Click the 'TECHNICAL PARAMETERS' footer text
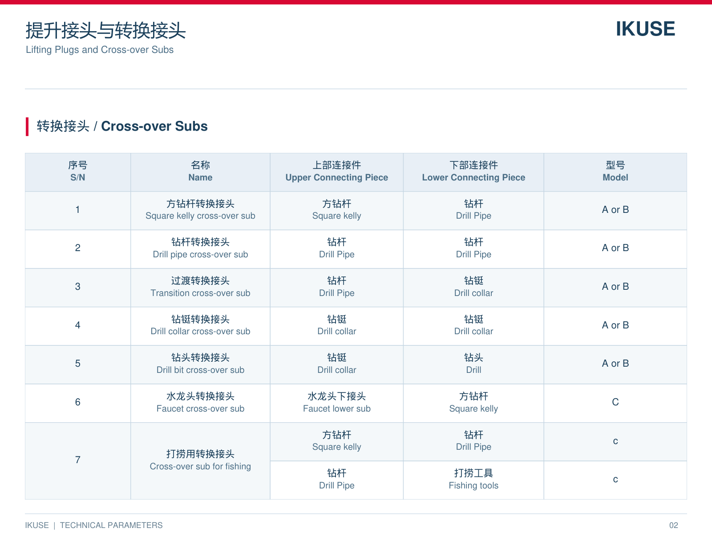Viewport: 712px width, 544px height. tap(111, 525)
